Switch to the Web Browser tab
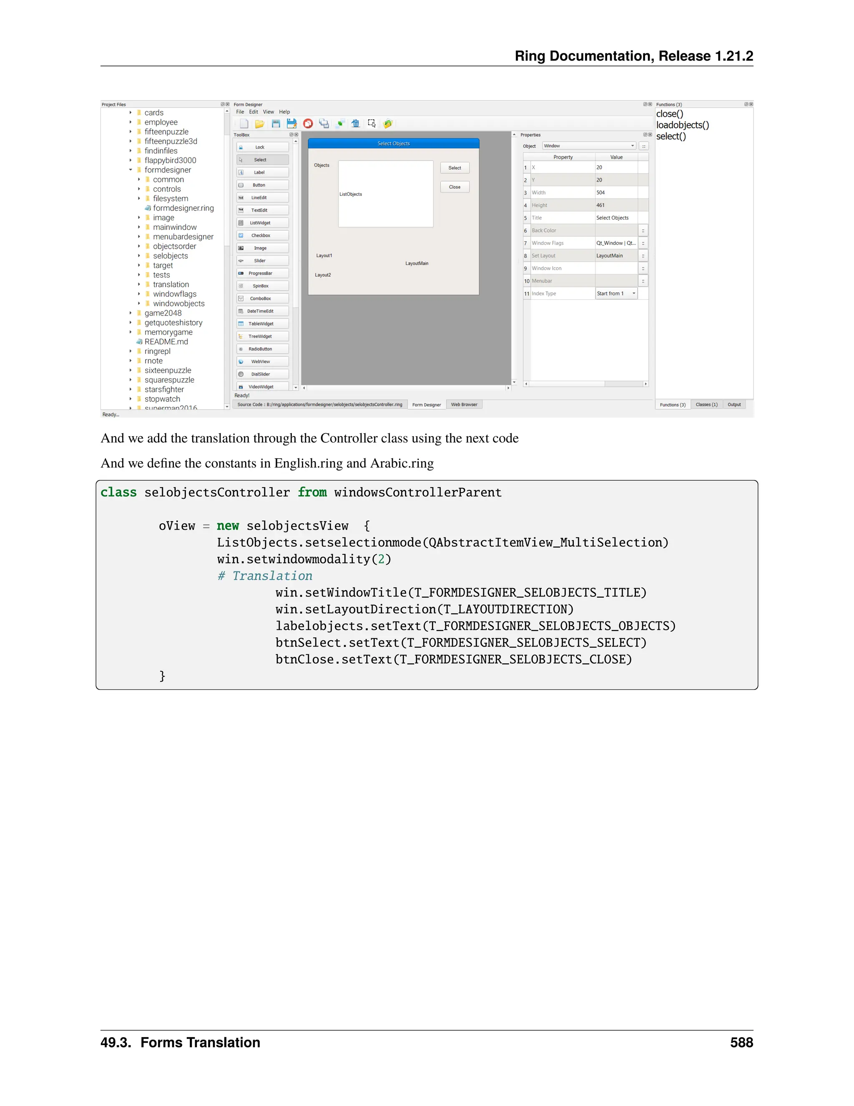The image size is (854, 1106). 464,404
